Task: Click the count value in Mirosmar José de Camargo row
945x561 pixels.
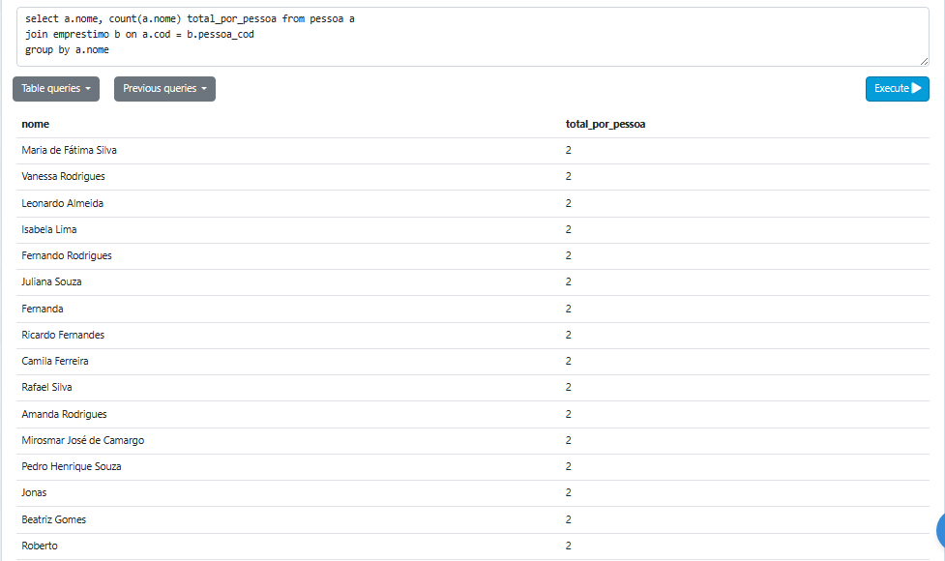Action: (569, 440)
